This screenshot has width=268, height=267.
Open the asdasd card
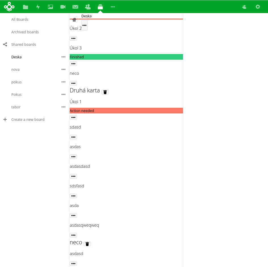(76, 254)
